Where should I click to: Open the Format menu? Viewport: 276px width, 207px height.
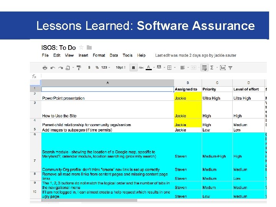[99, 56]
